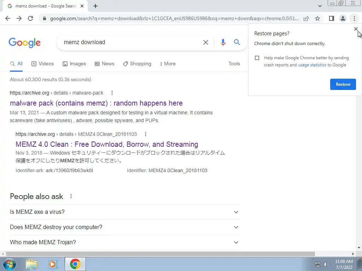Image resolution: width=362 pixels, height=271 pixels.
Task: Click the archive.org malware-pack URL breadcrumb
Action: (x=57, y=93)
